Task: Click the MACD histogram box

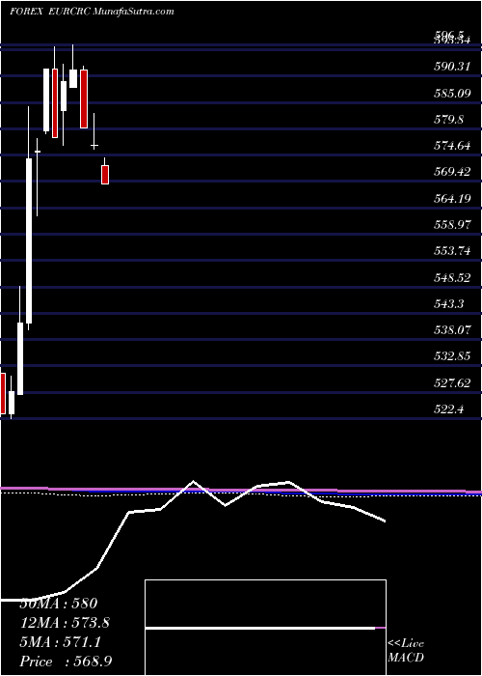Action: pyautogui.click(x=265, y=628)
